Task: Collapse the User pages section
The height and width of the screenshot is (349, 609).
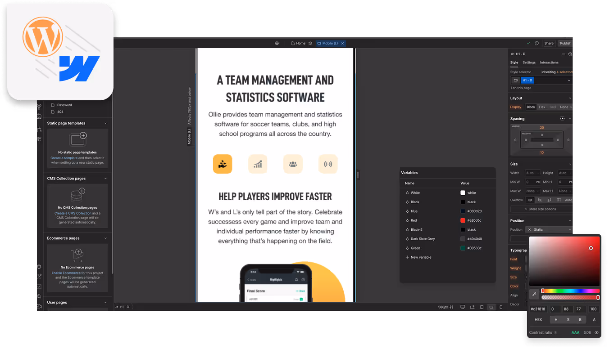Action: point(105,303)
